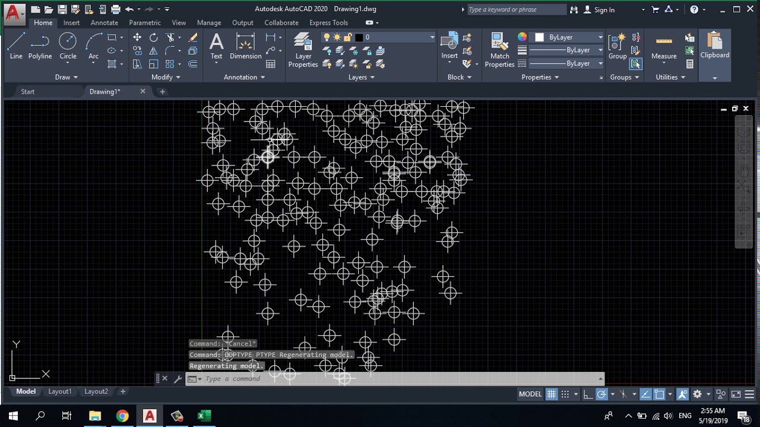Click the Undo arrow in title bar
760x427 pixels.
(129, 9)
